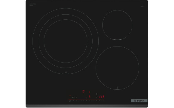Tap the lock and function icons group
174x108 pixels.
[x=75, y=98]
